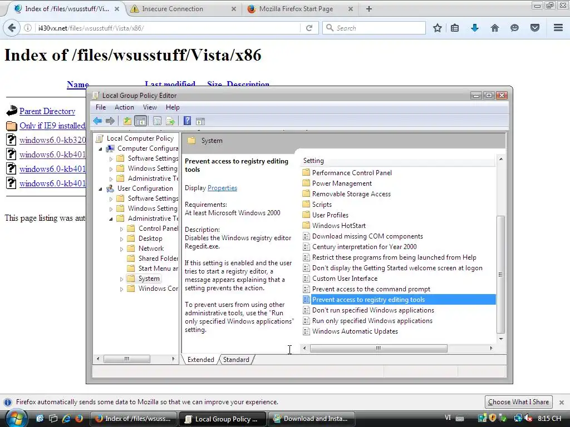Expand the Control Panel tree node
The width and height of the screenshot is (570, 427).
[121, 229]
